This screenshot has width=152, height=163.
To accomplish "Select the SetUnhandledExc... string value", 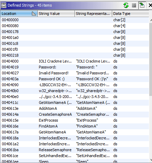I will tap(55, 156).
